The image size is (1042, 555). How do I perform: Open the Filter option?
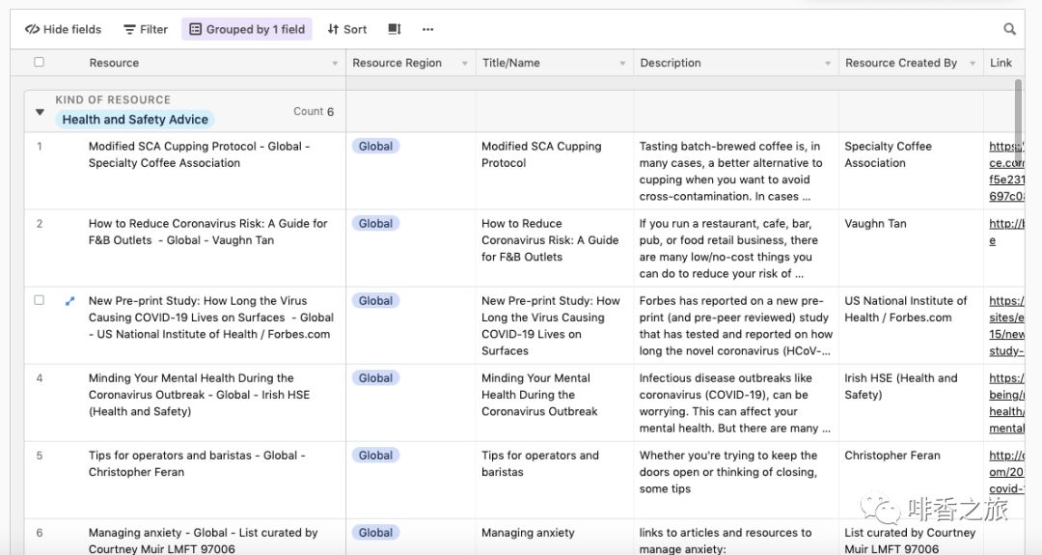[x=146, y=29]
